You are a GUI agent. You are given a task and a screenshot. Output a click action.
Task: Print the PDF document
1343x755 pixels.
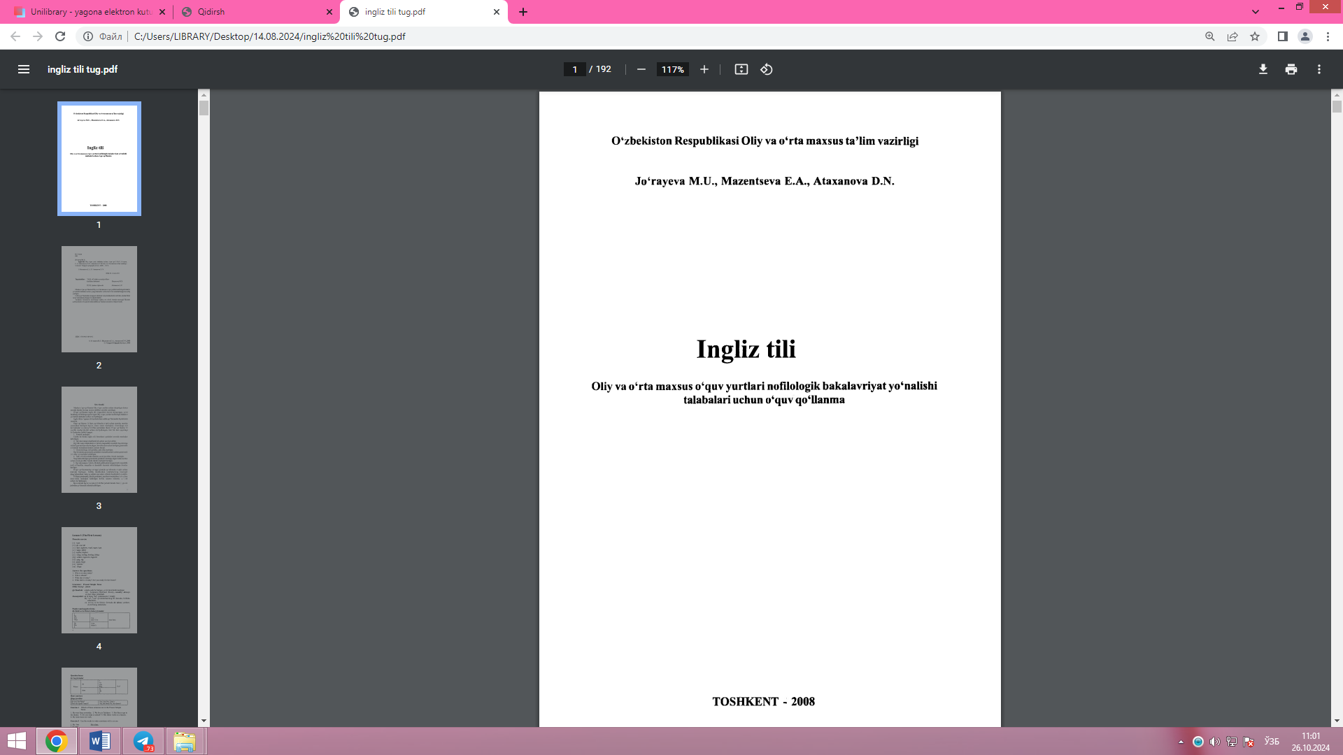pos(1291,69)
